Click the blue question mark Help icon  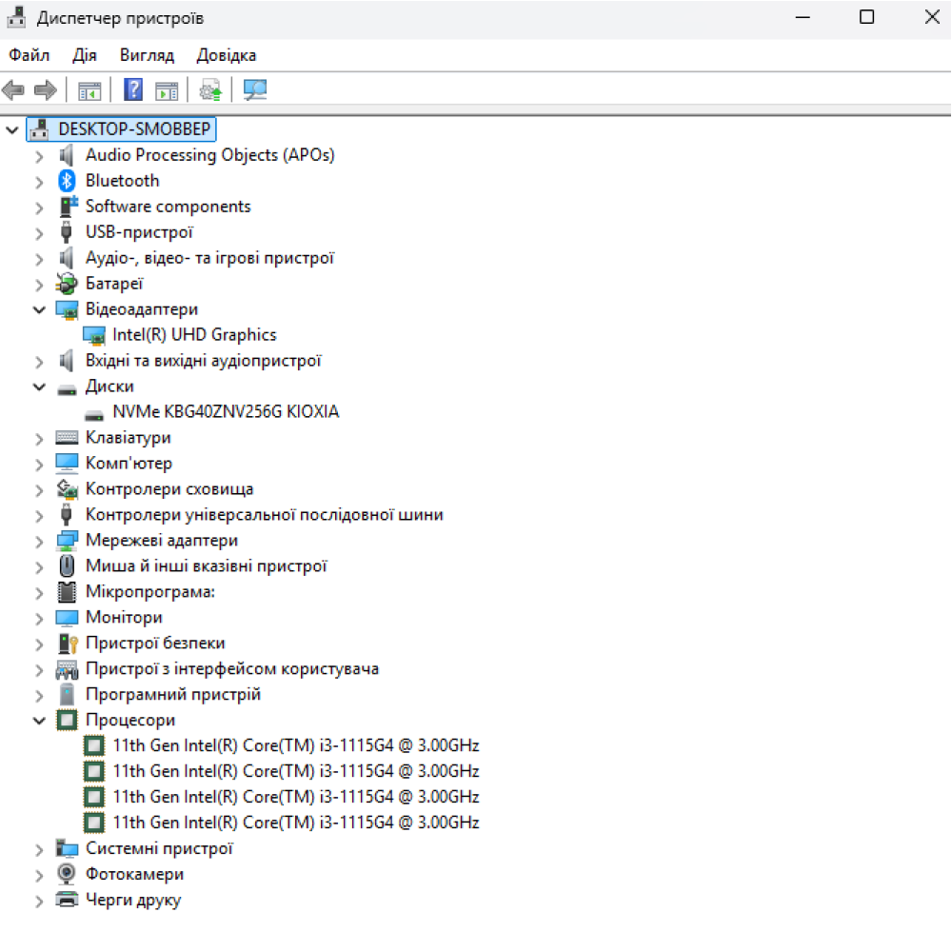tap(134, 90)
